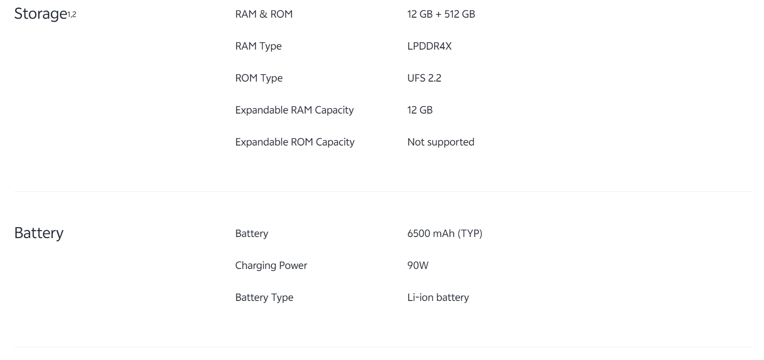Select the RAM Type label

tap(258, 46)
